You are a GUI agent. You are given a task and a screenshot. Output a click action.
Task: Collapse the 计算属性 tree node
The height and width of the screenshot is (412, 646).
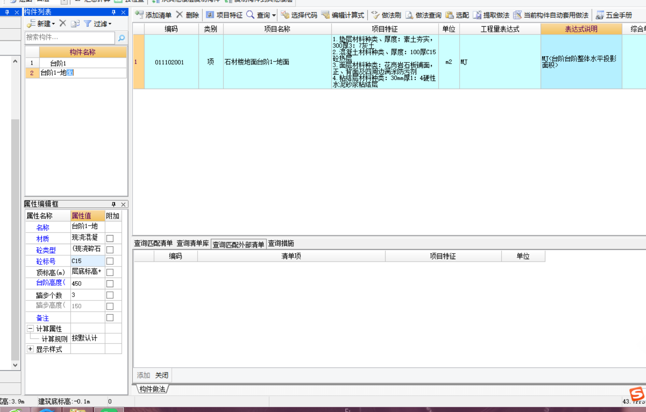pos(30,328)
